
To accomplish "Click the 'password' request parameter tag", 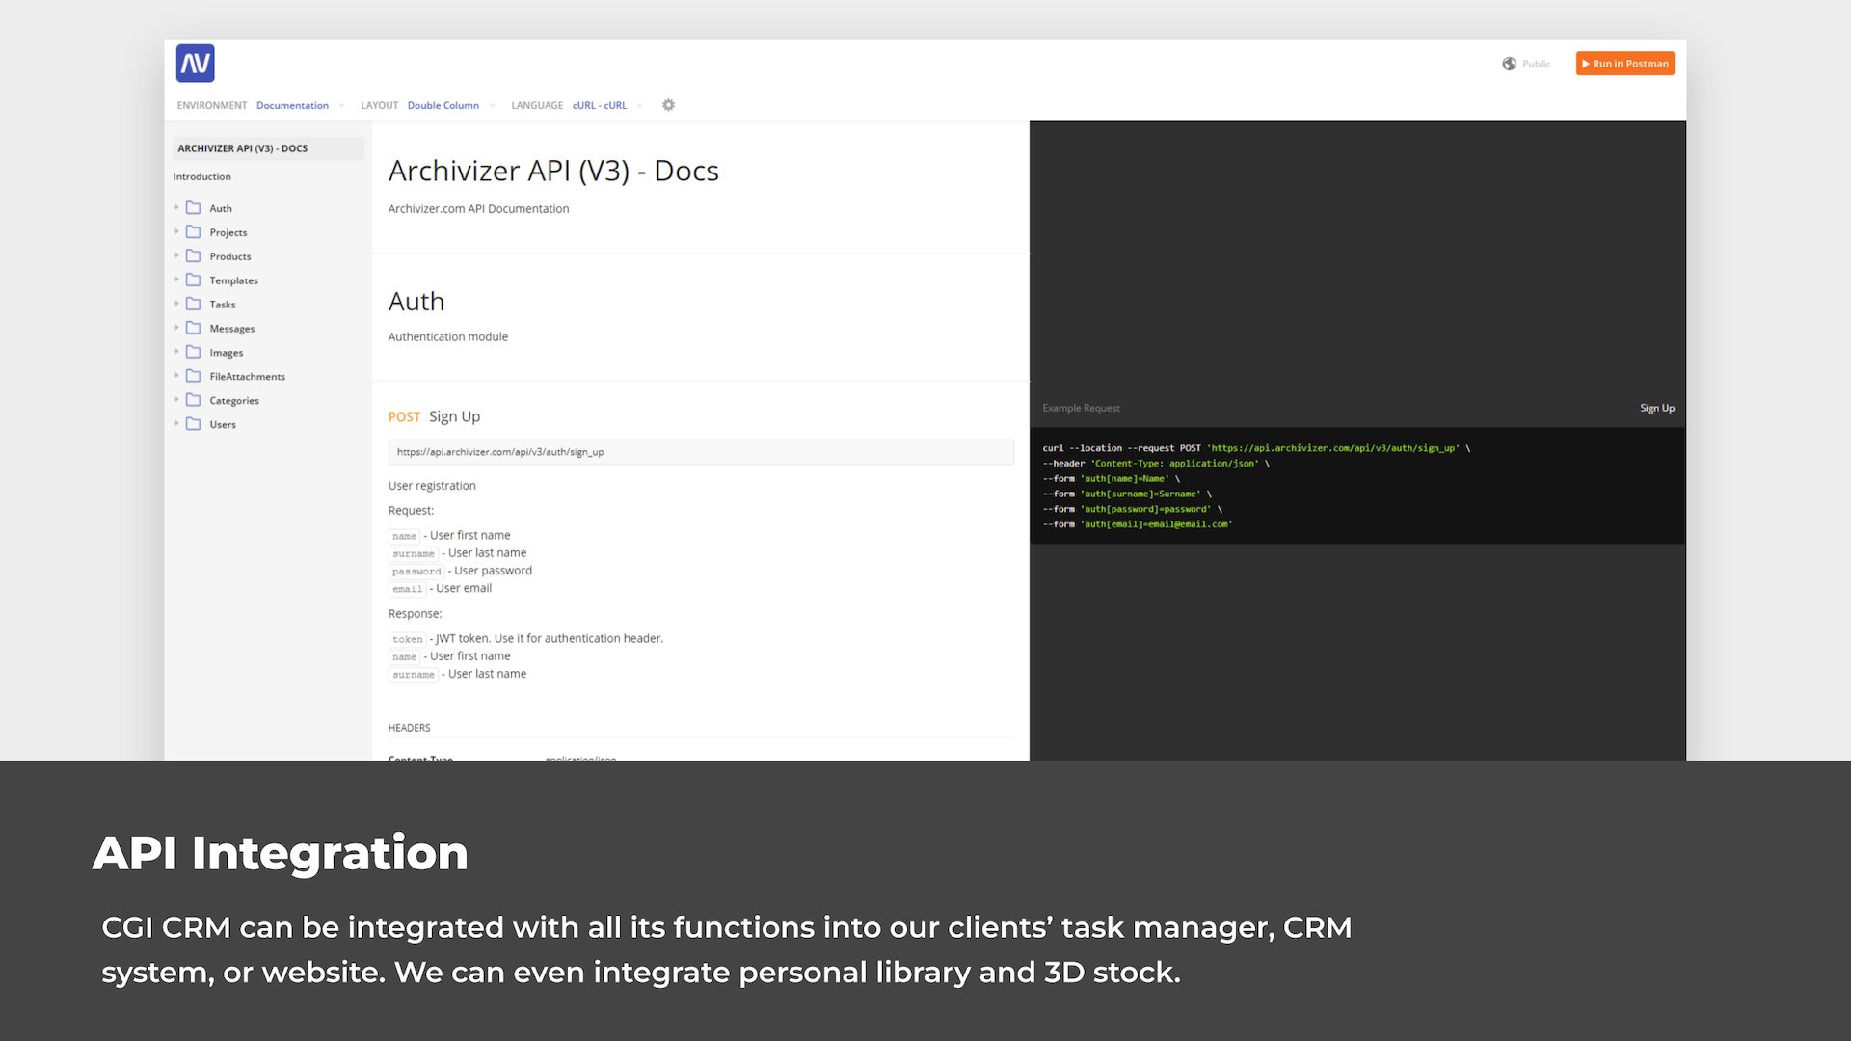I will coord(416,571).
